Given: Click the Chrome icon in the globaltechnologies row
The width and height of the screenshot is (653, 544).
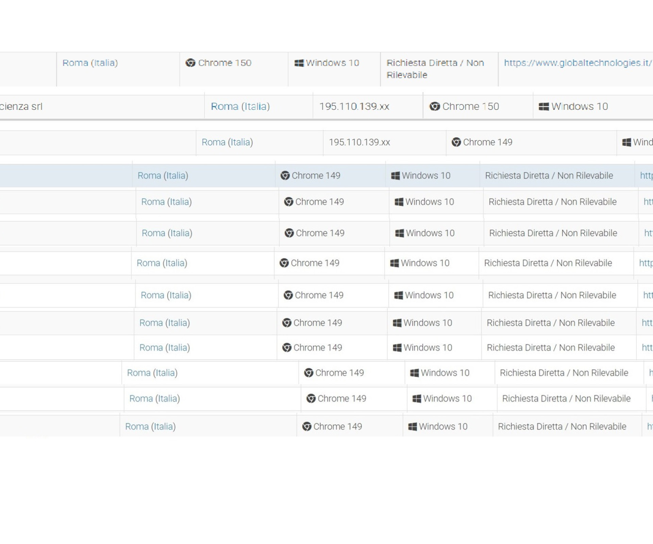Looking at the screenshot, I should point(190,63).
